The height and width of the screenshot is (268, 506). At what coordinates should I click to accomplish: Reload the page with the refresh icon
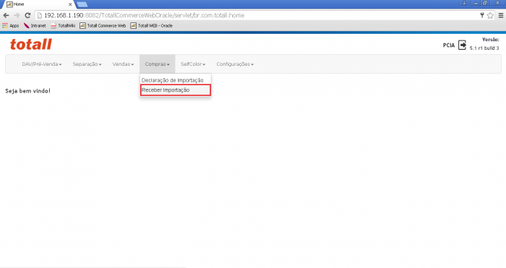click(27, 15)
